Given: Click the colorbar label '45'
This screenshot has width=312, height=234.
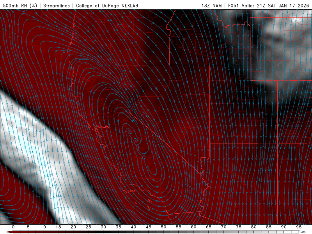Looking at the screenshot, I should click(149, 227).
